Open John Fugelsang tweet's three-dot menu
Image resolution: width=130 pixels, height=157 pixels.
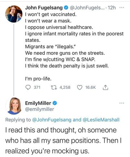click(122, 8)
